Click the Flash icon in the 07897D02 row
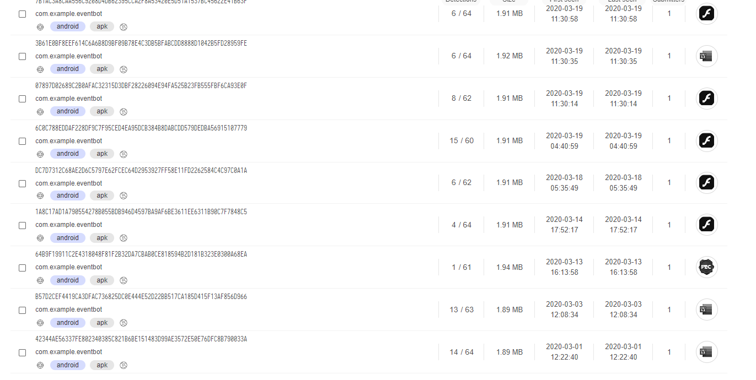This screenshot has width=756, height=380. [707, 99]
